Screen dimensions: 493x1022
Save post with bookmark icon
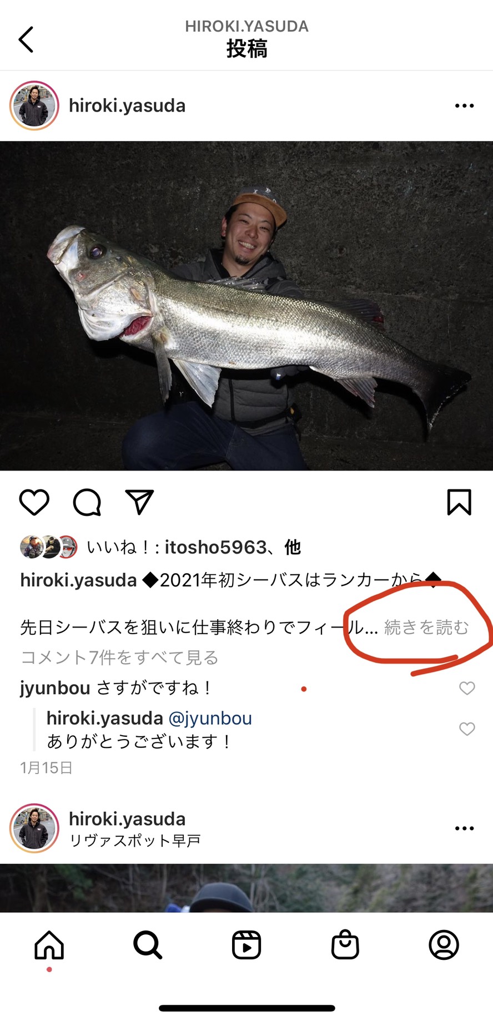coord(459,502)
